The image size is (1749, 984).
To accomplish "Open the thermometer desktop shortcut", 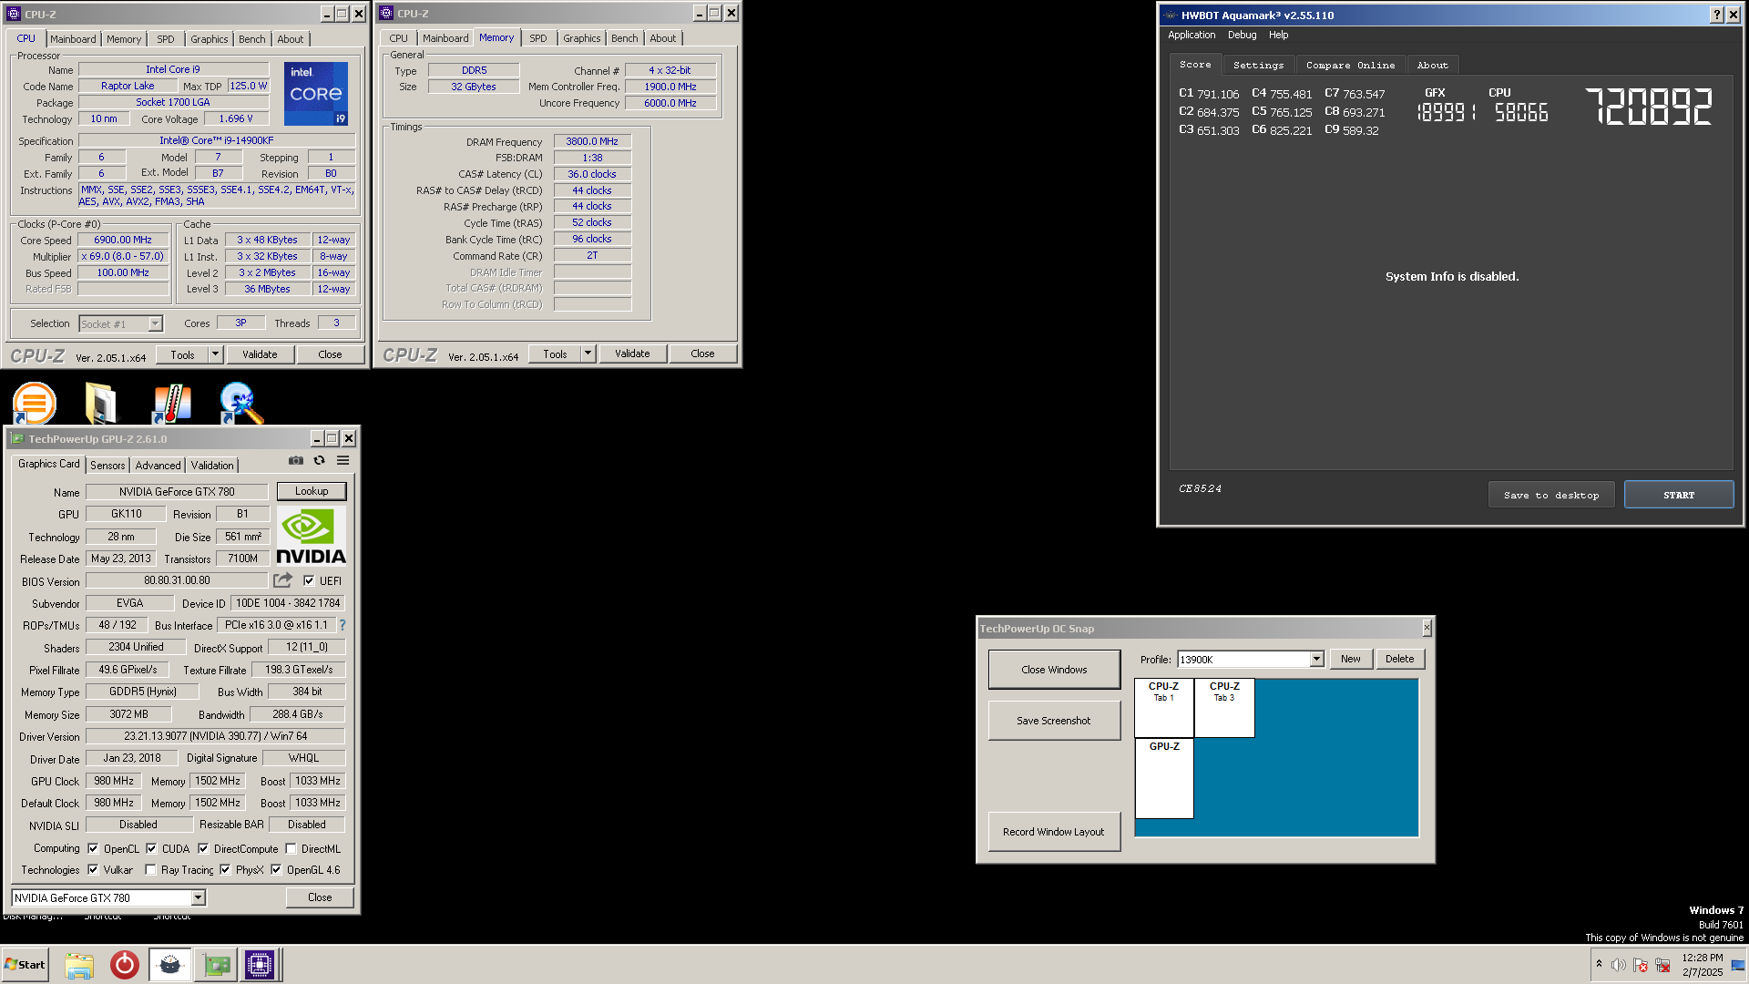I will pos(171,403).
